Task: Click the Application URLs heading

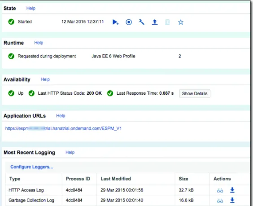Action: pos(25,116)
